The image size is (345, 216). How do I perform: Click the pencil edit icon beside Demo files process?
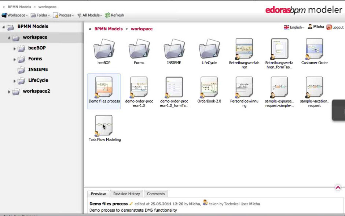point(131,204)
